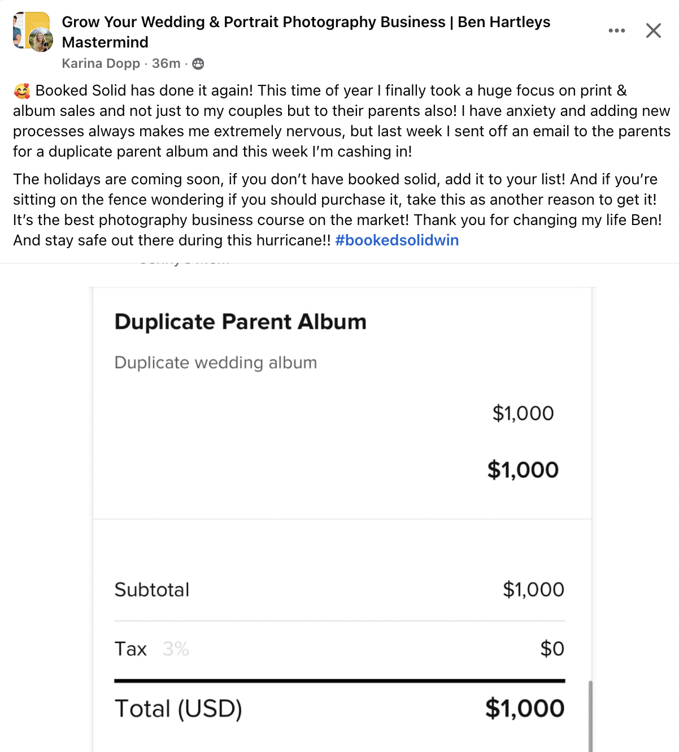Click the Subtotal label
The image size is (679, 752).
(151, 590)
